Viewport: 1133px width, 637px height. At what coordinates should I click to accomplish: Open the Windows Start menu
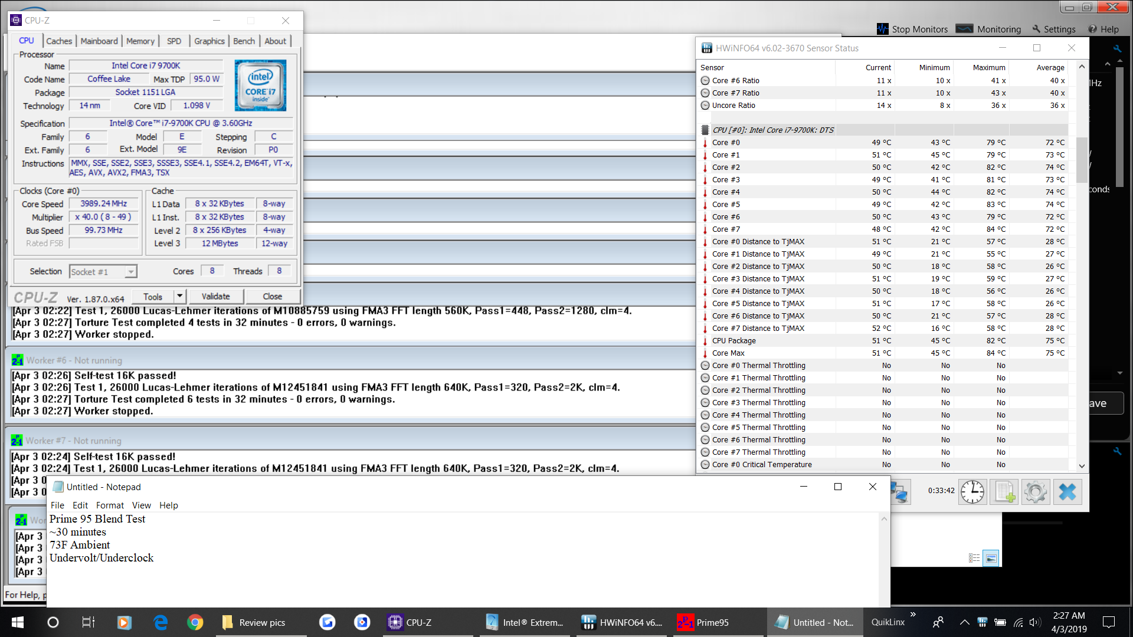coord(18,622)
